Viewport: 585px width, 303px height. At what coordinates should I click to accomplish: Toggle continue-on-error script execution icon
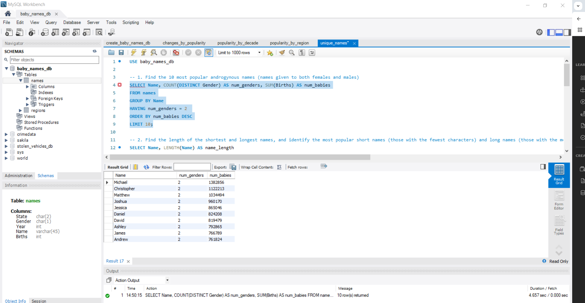tap(176, 52)
